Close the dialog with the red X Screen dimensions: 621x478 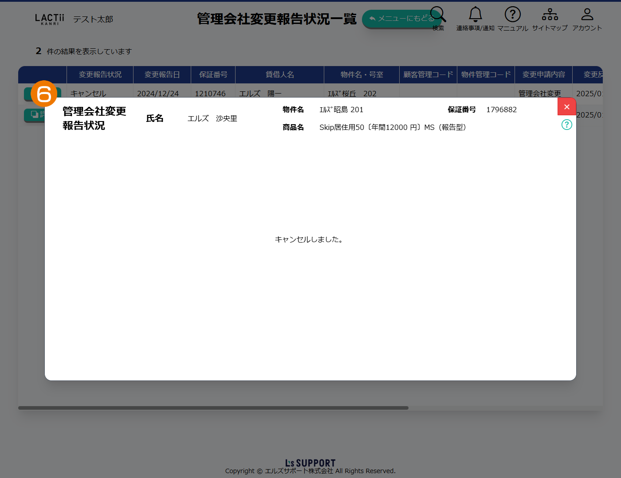[x=566, y=107]
